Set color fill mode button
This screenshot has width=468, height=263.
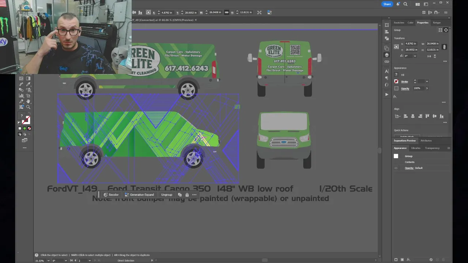20,128
